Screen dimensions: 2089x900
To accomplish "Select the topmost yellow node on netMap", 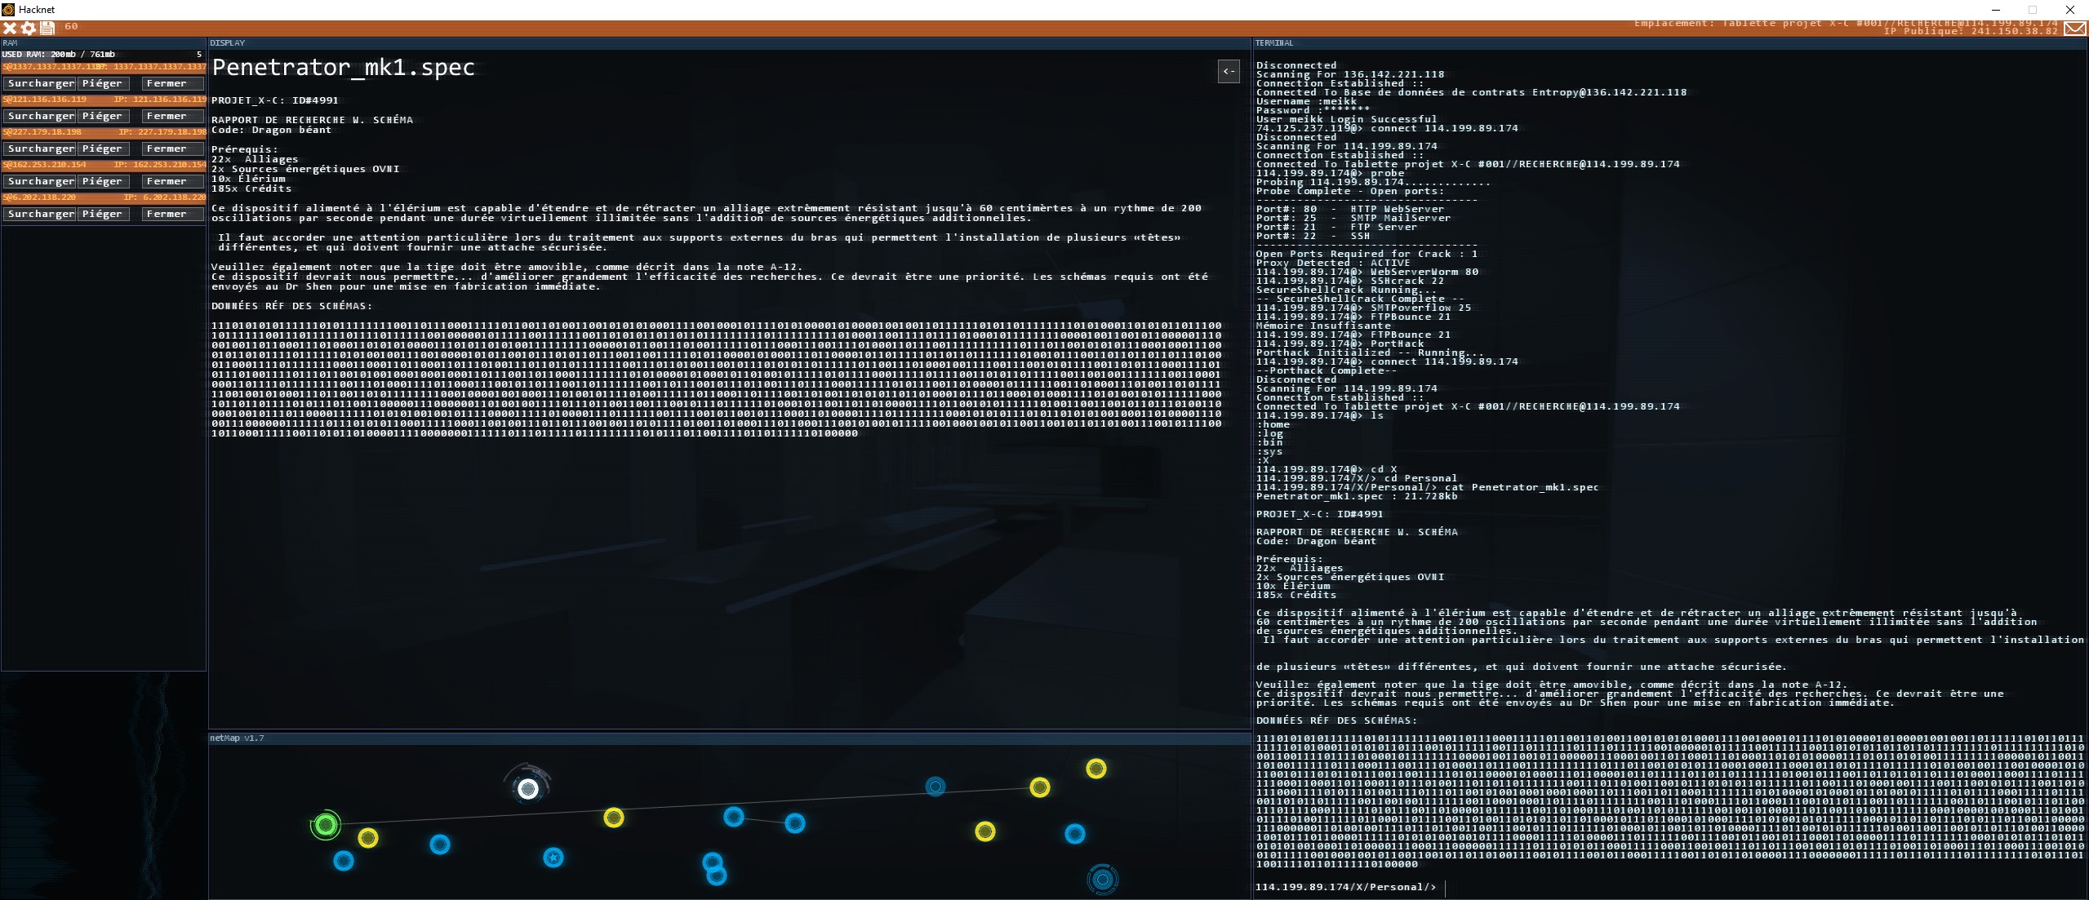I will (1096, 769).
